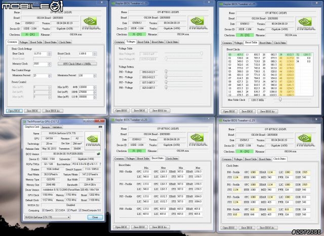The height and width of the screenshot is (236, 324).
Task: Click BIOS save chip icon in GPU-Z
Action: 99,154
